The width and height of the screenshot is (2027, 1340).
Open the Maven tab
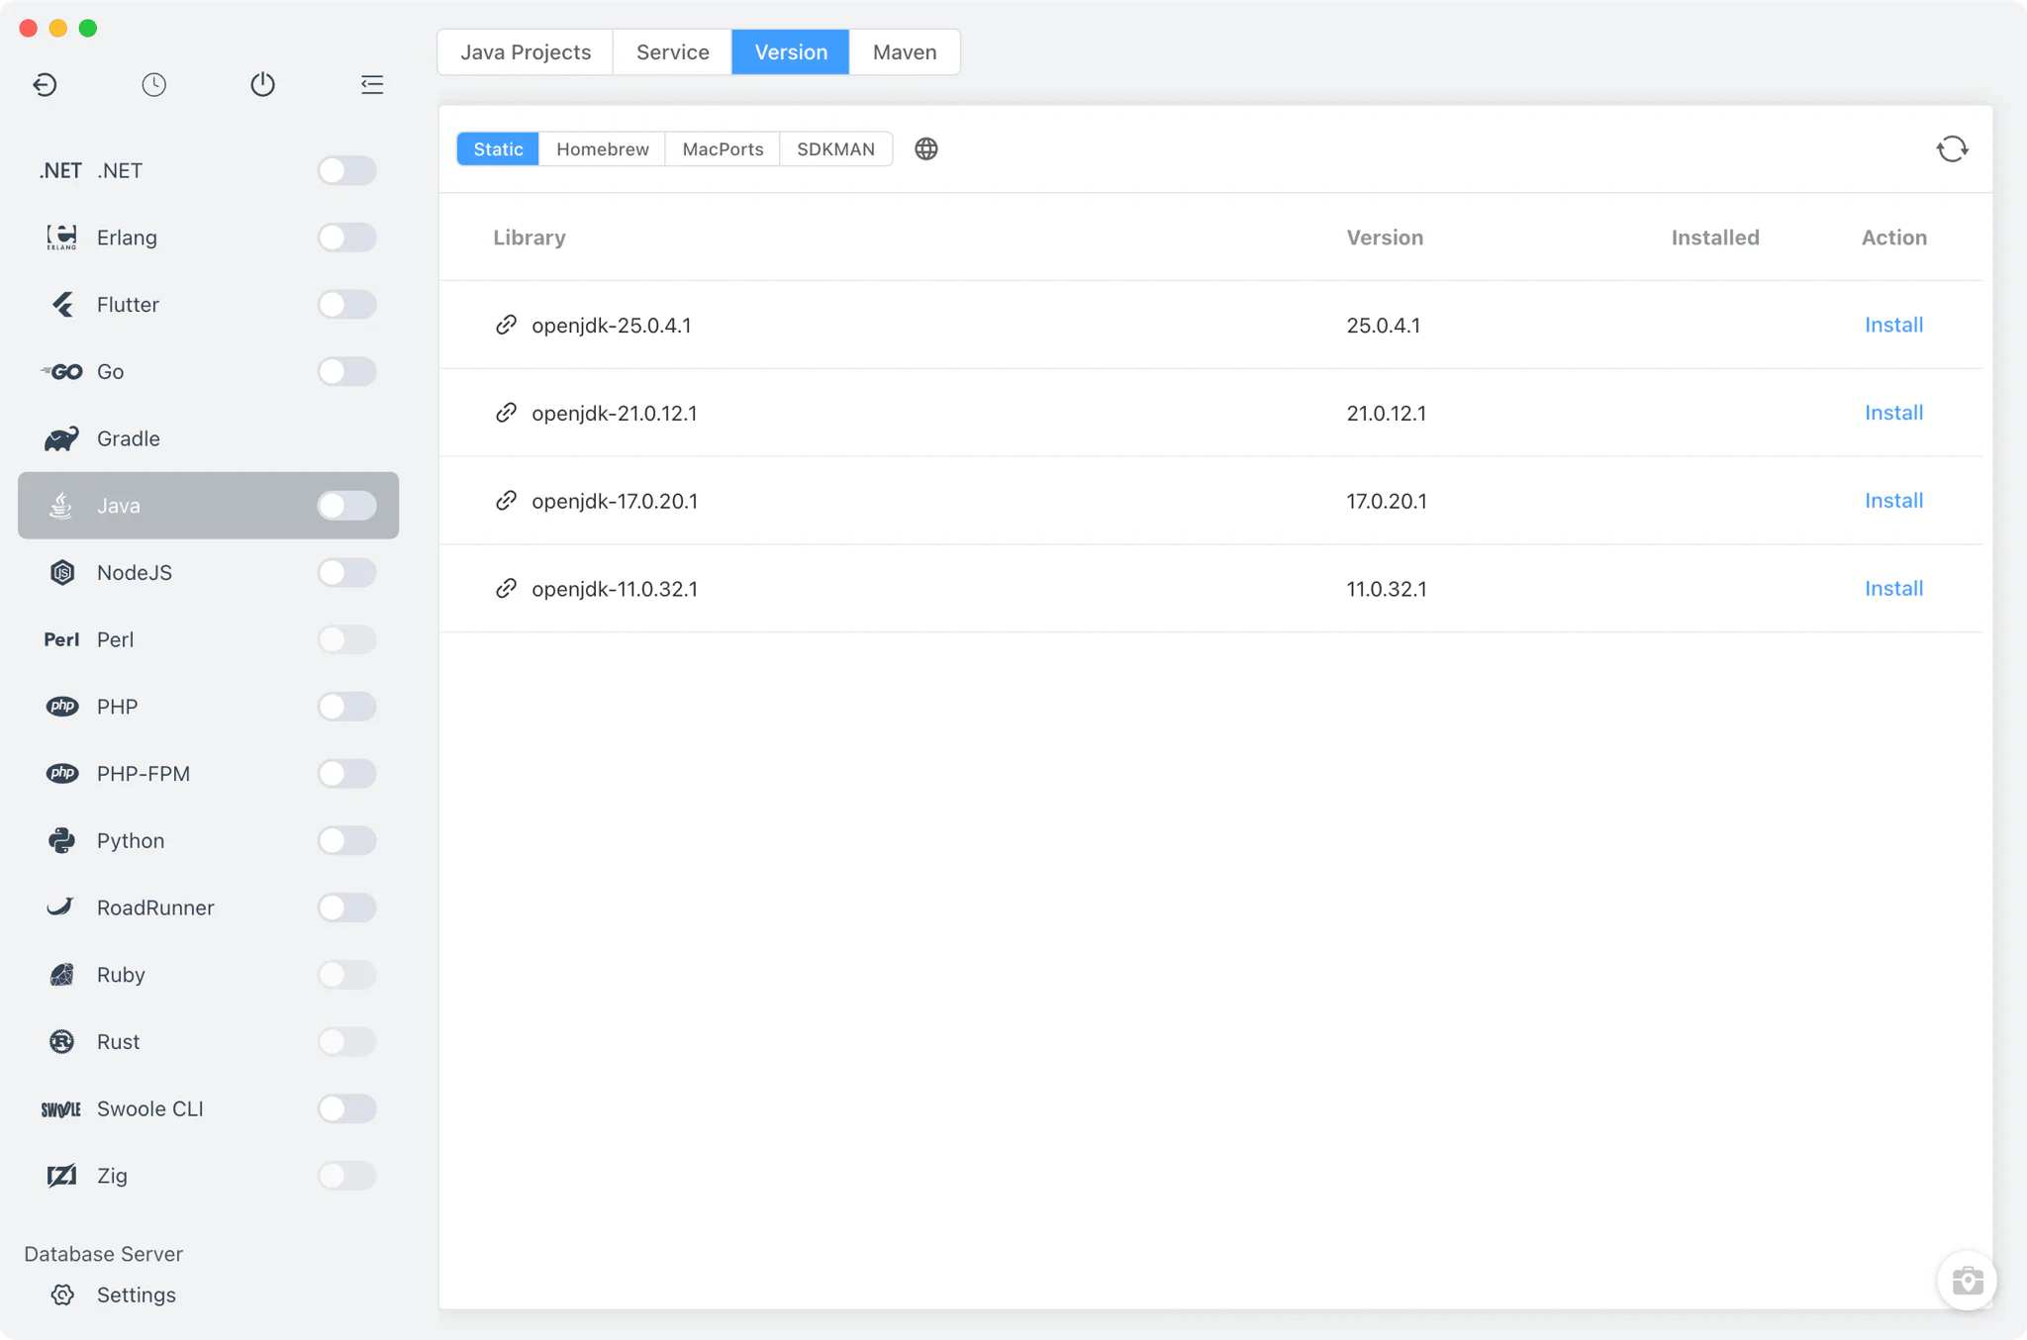point(905,51)
